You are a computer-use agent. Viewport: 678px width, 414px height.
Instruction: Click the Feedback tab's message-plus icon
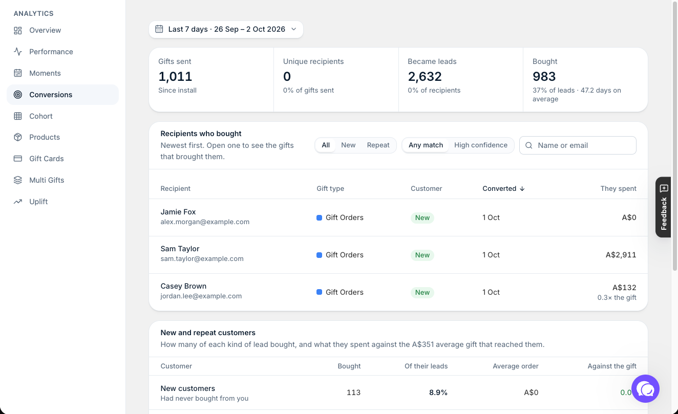(664, 188)
